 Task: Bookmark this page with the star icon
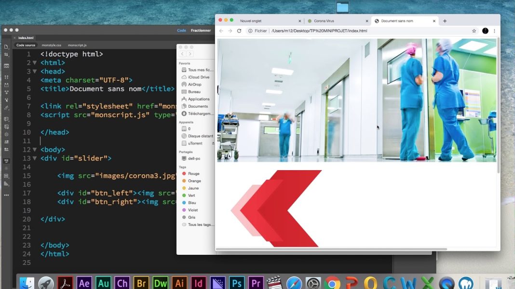tap(474, 31)
